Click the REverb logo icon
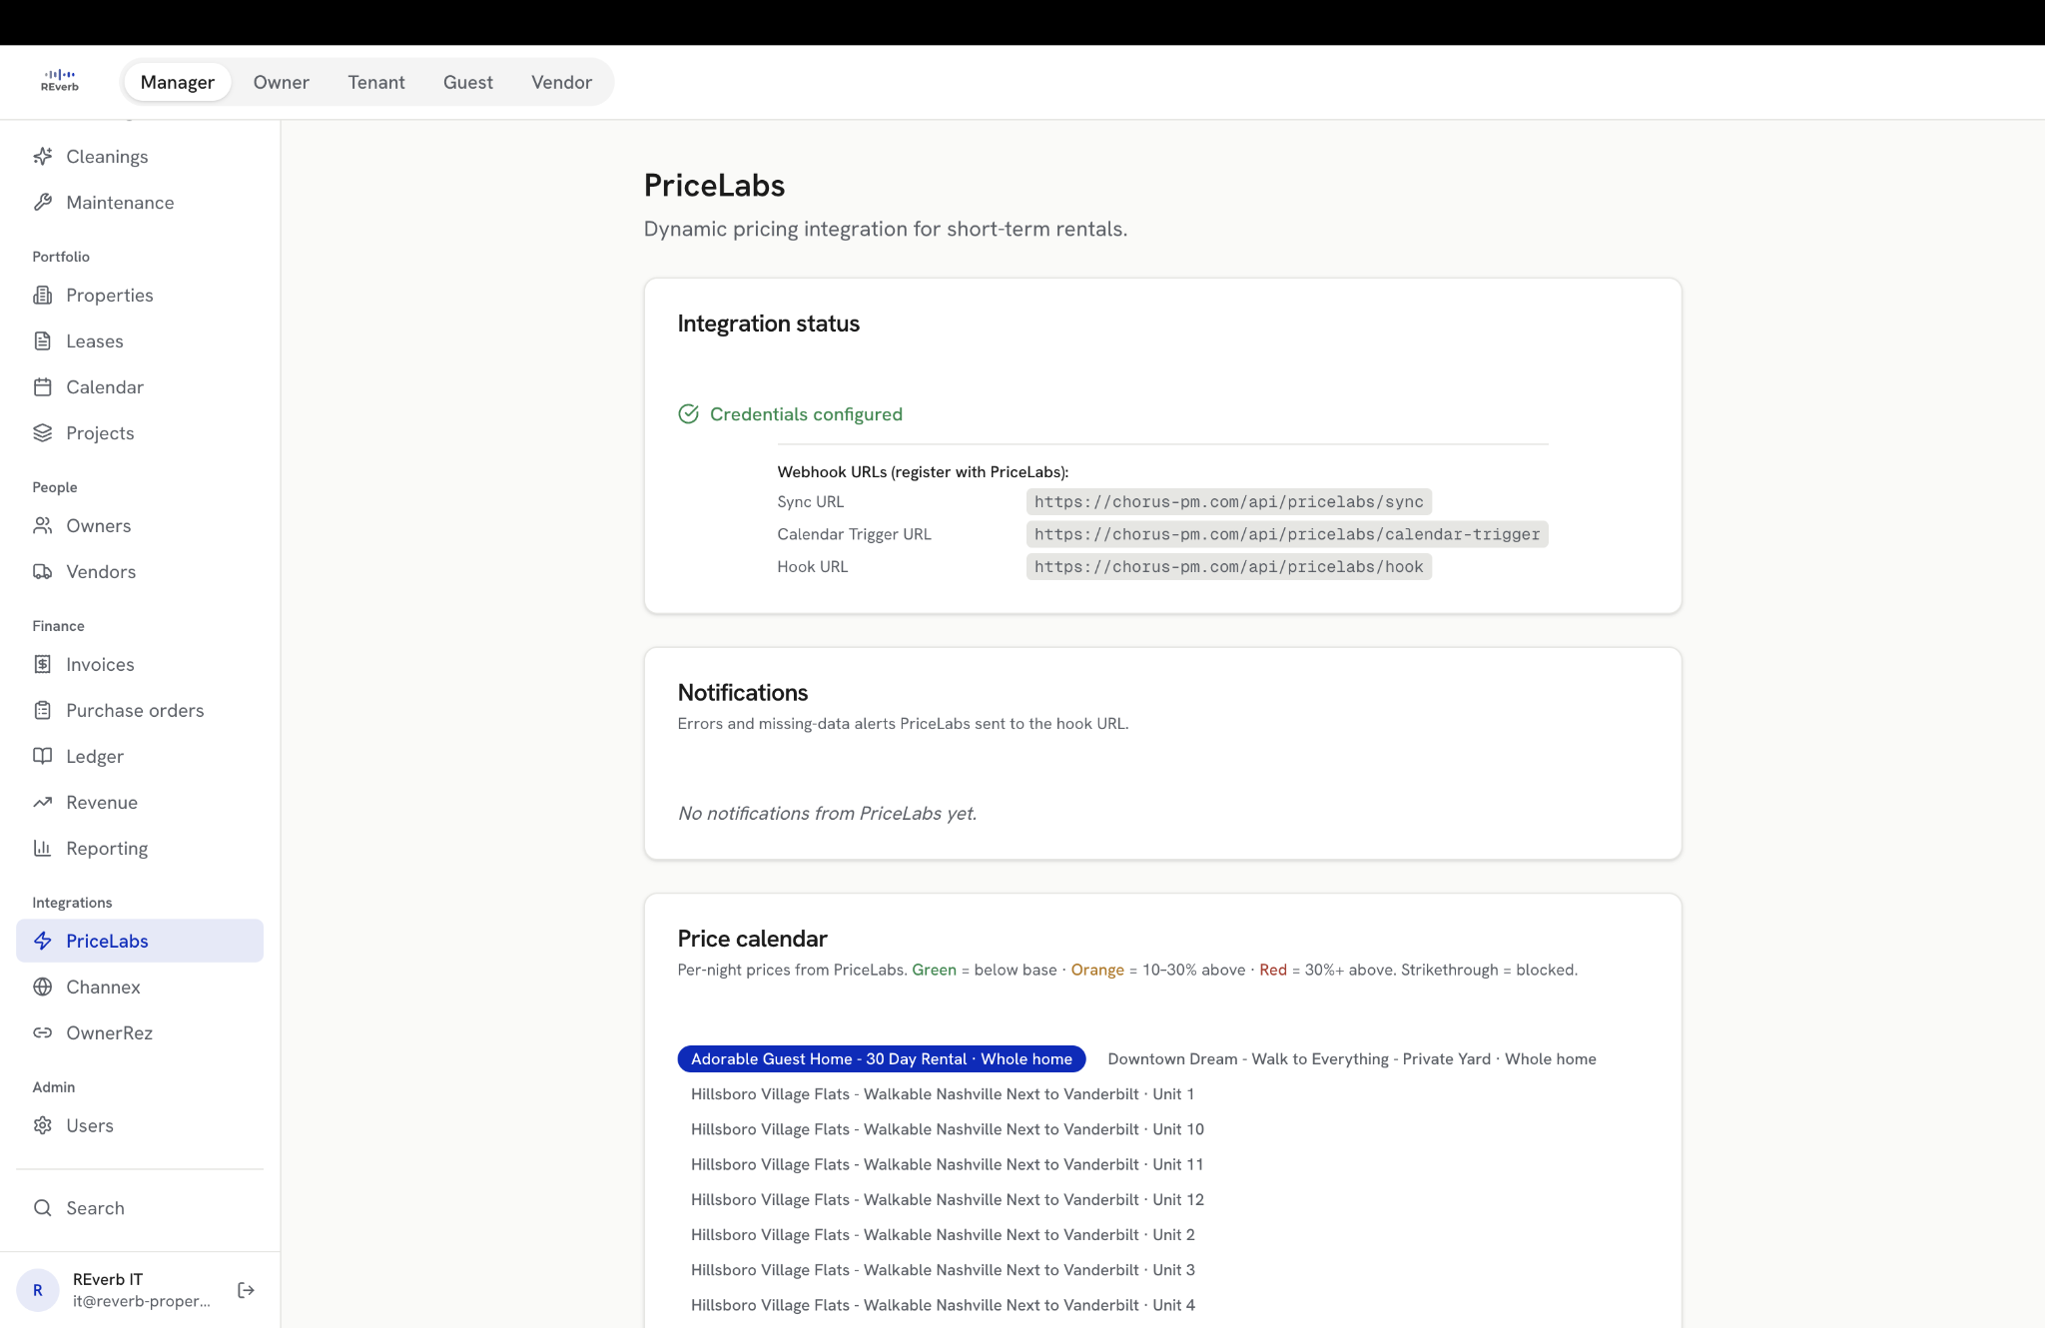This screenshot has height=1328, width=2045. (60, 81)
